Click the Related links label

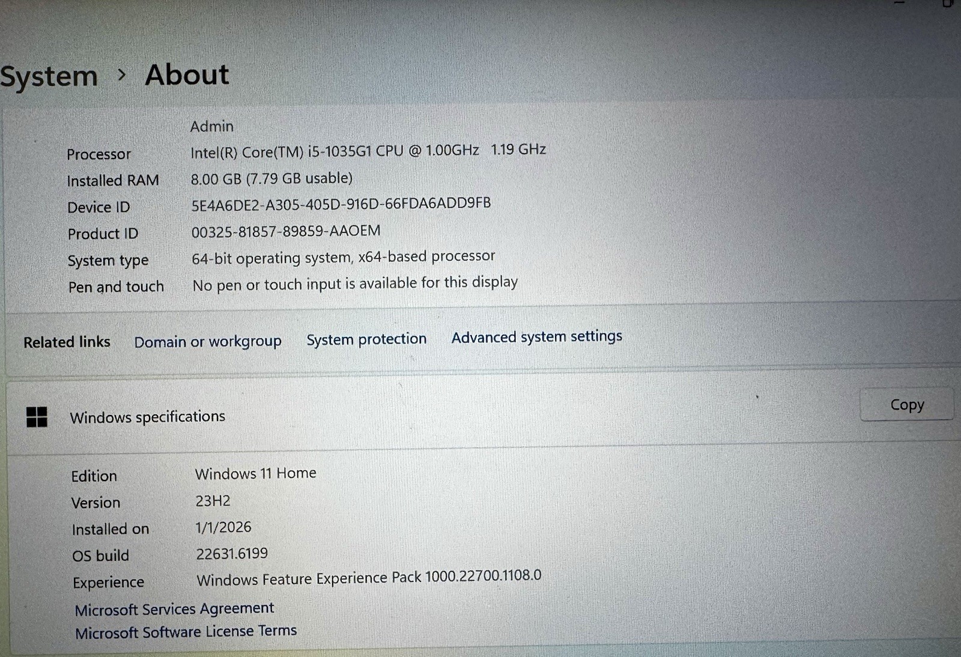67,342
